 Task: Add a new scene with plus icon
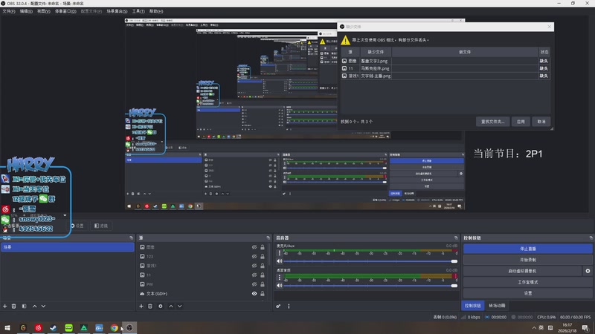[x=5, y=306]
